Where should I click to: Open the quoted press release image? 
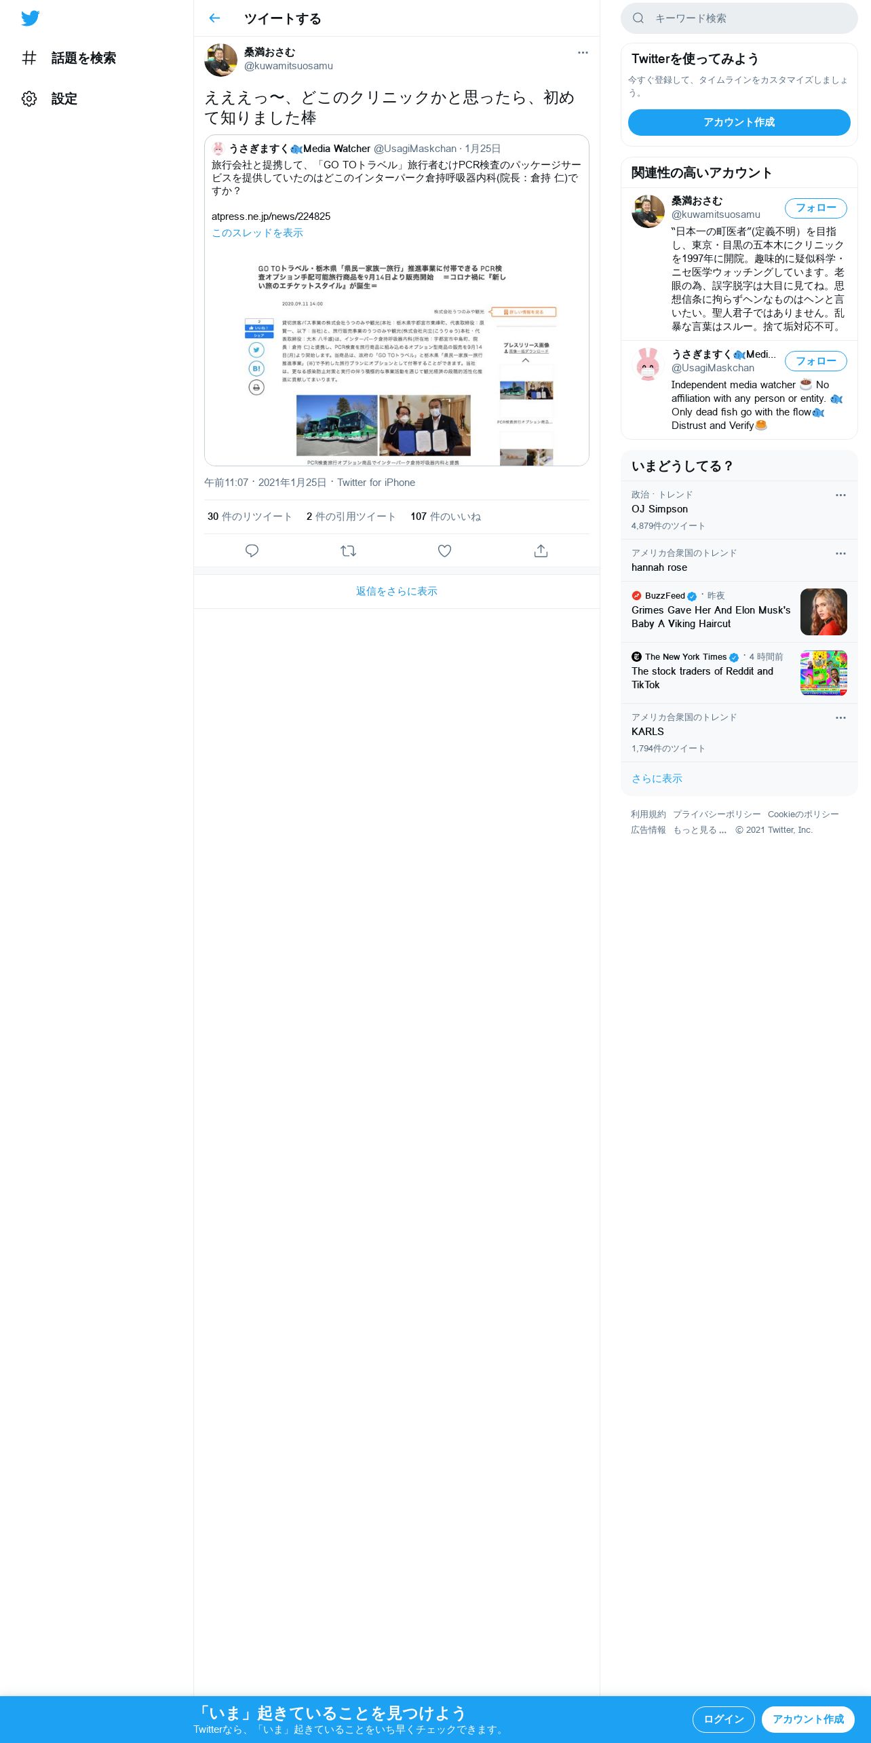click(x=397, y=356)
